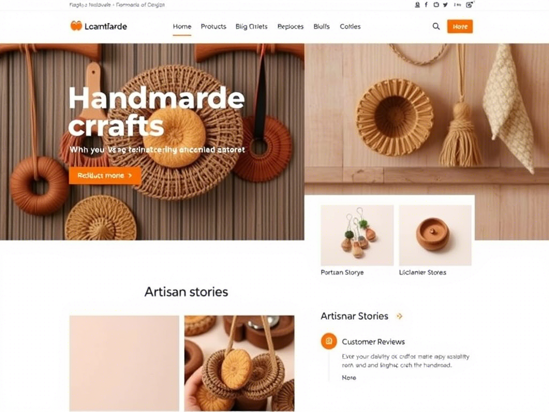Click the blank peach story card

124,363
